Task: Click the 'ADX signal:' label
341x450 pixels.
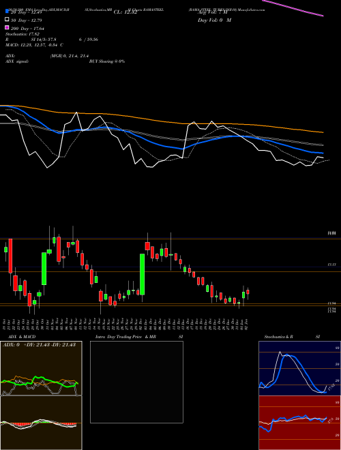Action: pyautogui.click(x=17, y=61)
